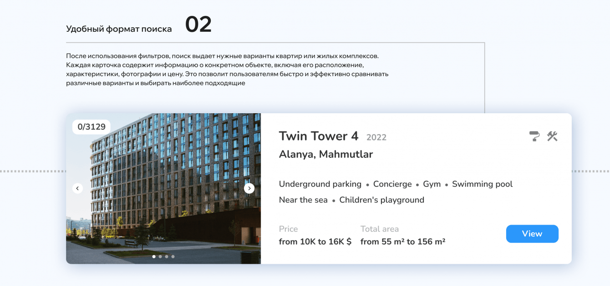
Task: Click the price value from 10K to 16K $
Action: 315,242
